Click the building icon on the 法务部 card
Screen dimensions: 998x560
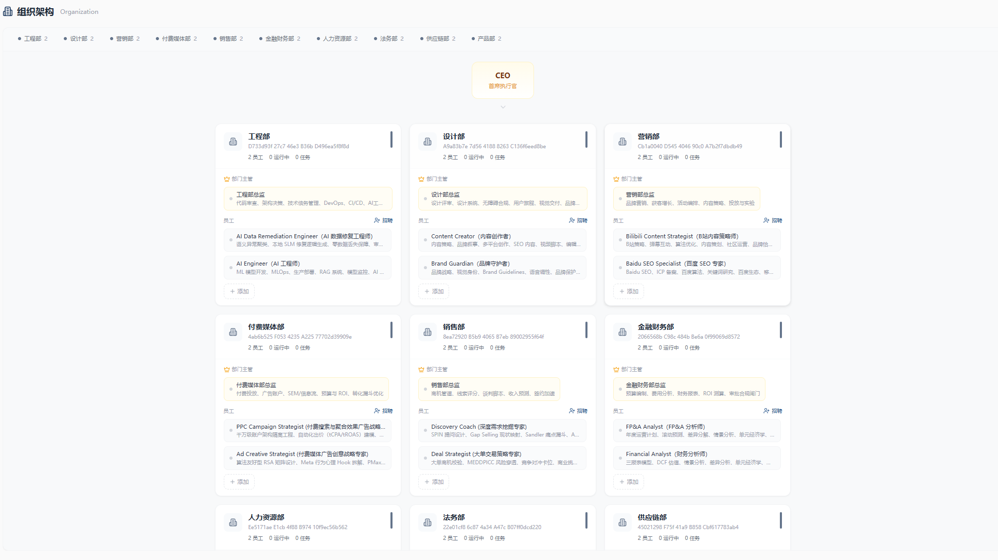[427, 522]
